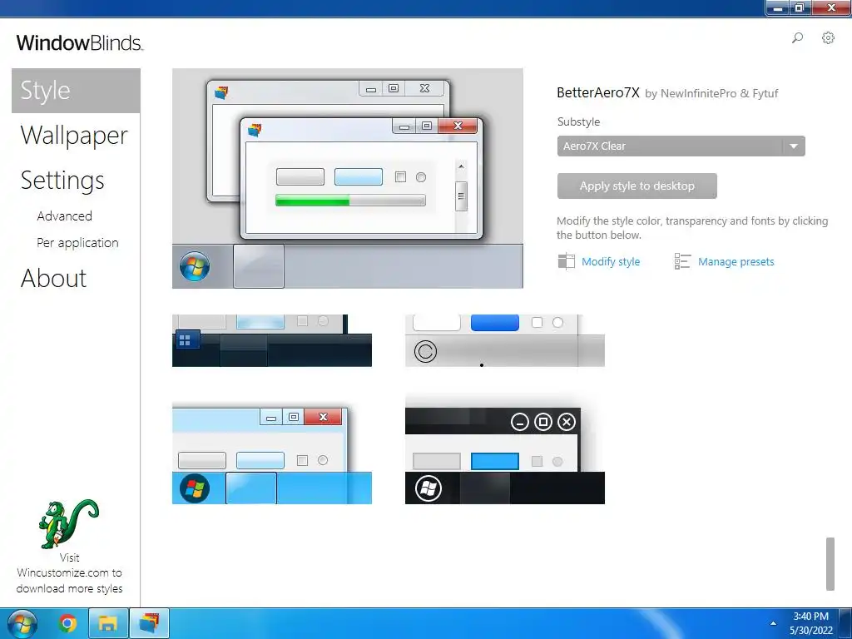
Task: Open Manage presets link
Action: coord(736,262)
